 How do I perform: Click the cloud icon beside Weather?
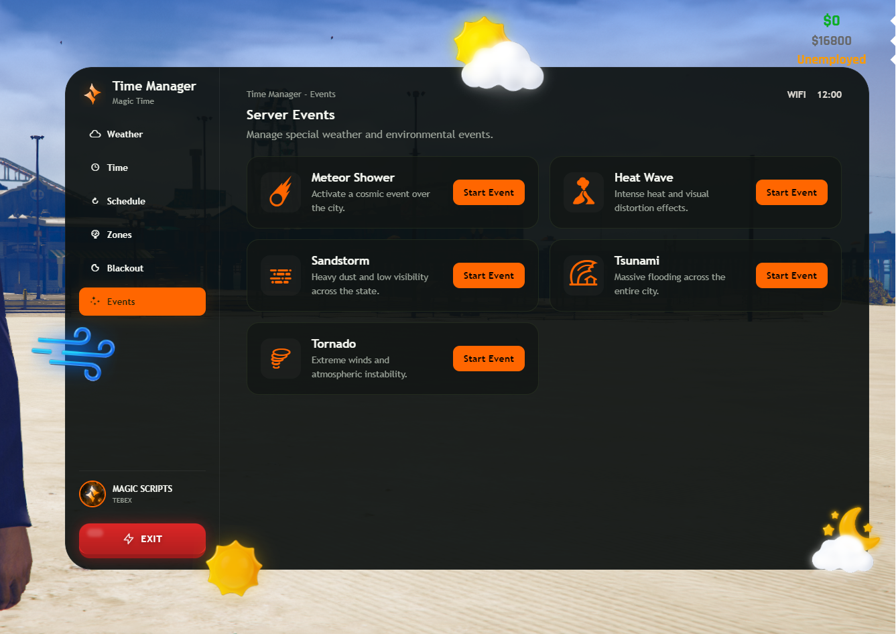95,134
